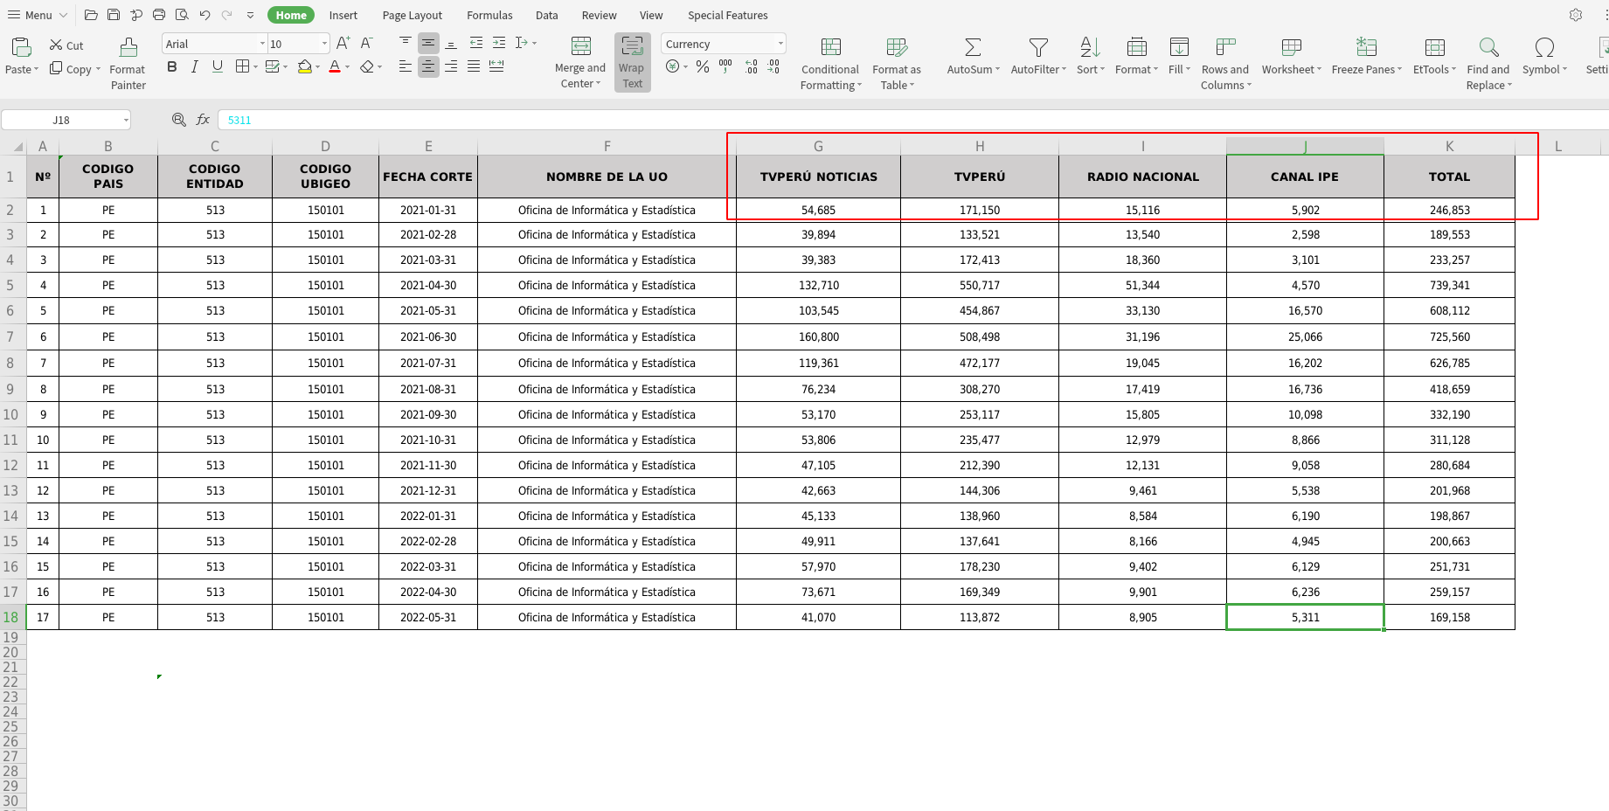Screen dimensions: 1609x811
Task: Click the Cut button
Action: pyautogui.click(x=66, y=45)
